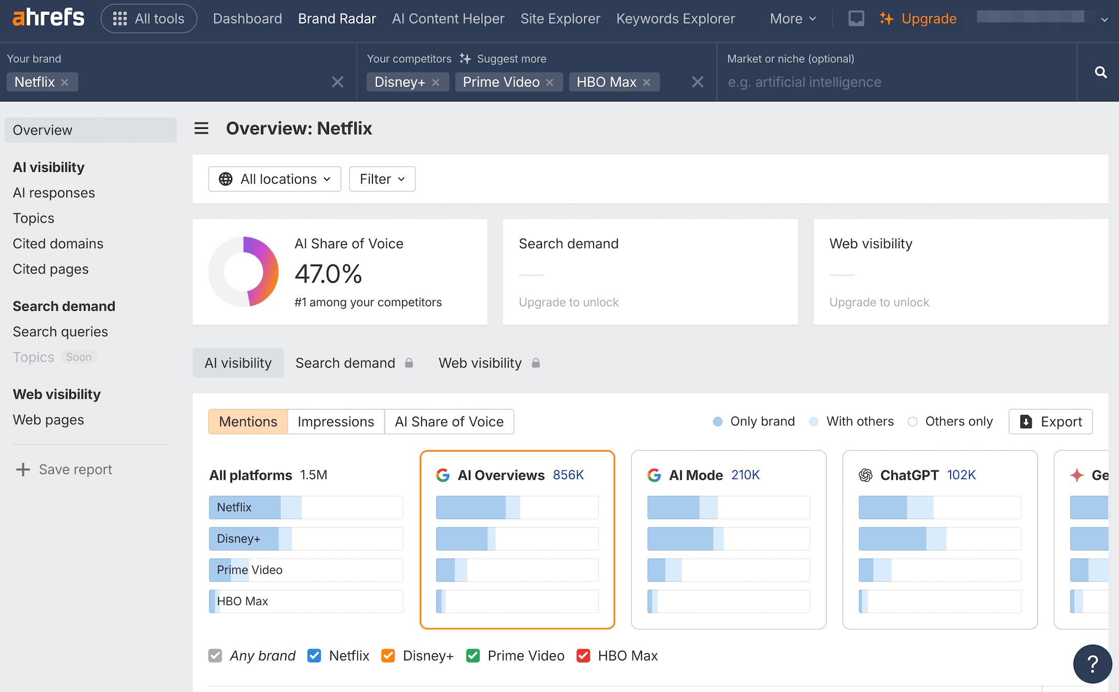This screenshot has height=692, width=1119.
Task: Click Upgrade to unlock under Web visibility
Action: click(x=879, y=302)
